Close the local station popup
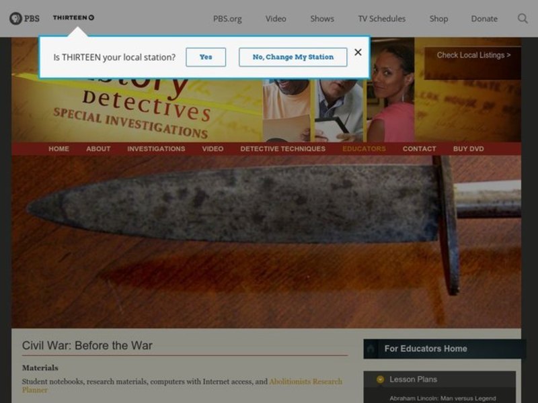This screenshot has width=538, height=403. [x=358, y=52]
